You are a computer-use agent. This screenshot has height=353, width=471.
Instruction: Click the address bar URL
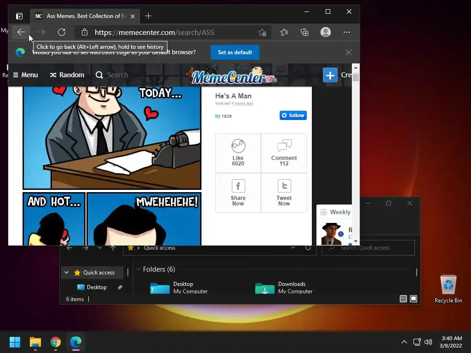(x=154, y=33)
